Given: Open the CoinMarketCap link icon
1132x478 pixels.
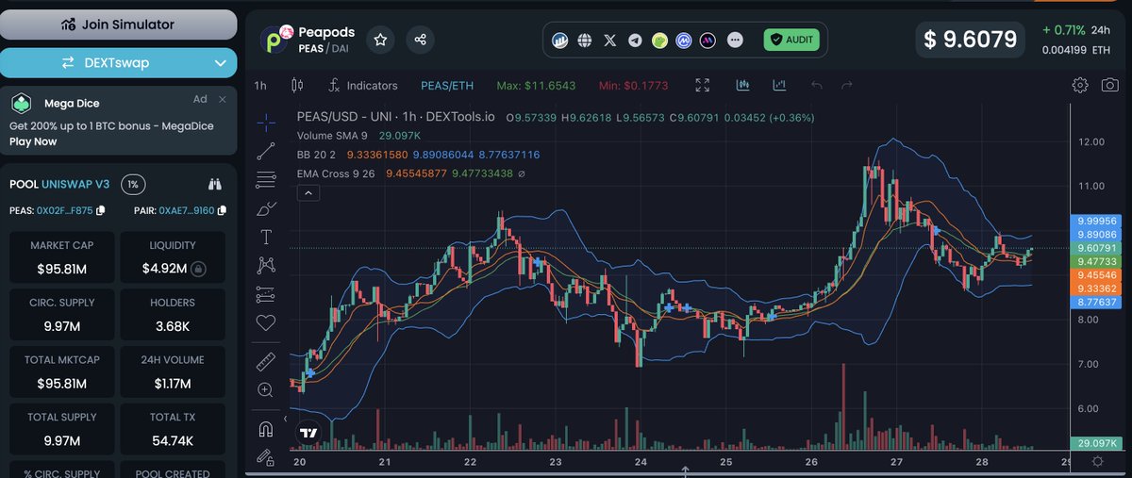Looking at the screenshot, I should 685,41.
